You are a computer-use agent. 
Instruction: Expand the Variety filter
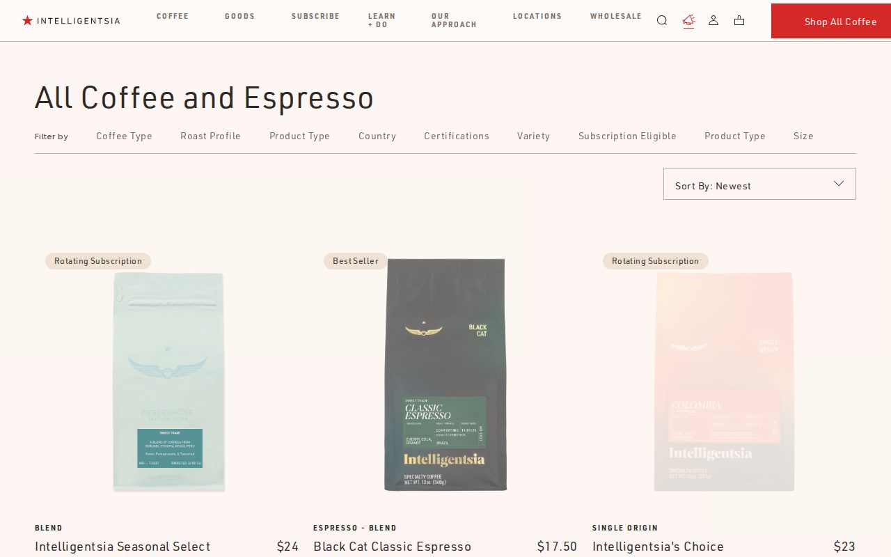click(533, 136)
